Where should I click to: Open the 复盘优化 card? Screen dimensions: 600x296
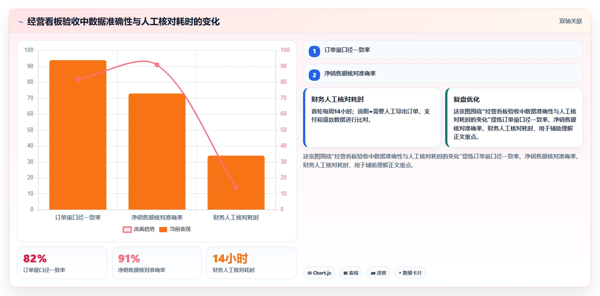tap(514, 118)
